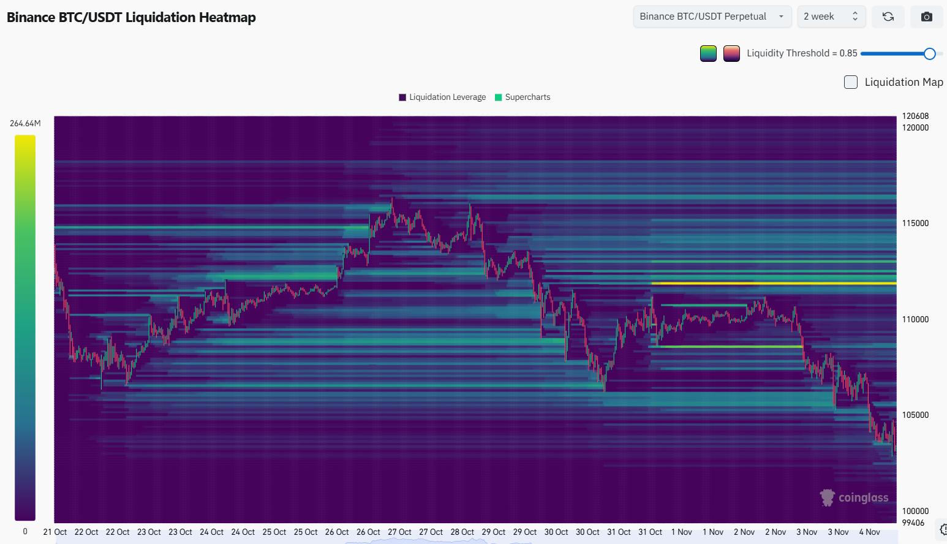Screen dimensions: 947x544
Task: Toggle the Supercharts series label
Action: [x=527, y=97]
